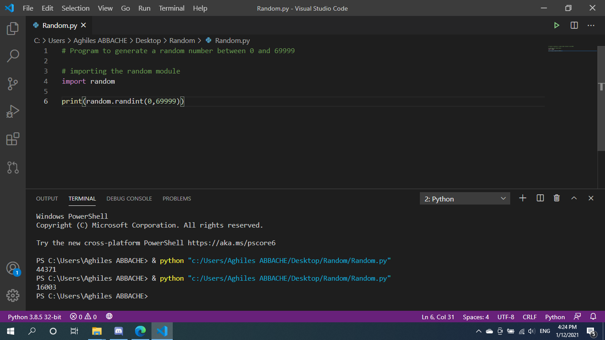Open the Terminal menu
Screen dimensions: 605x340
point(172,8)
